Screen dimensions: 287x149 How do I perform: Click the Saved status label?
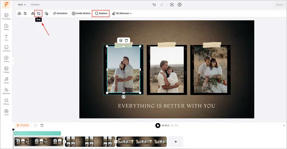coord(279,5)
